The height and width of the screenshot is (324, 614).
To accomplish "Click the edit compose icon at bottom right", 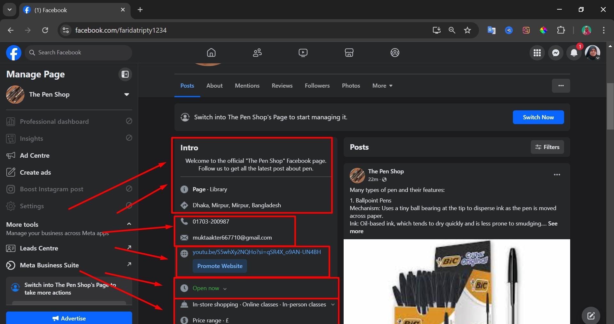I will pos(591,316).
